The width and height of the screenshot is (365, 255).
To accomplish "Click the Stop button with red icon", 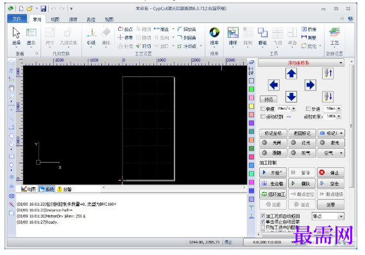I will (x=330, y=172).
